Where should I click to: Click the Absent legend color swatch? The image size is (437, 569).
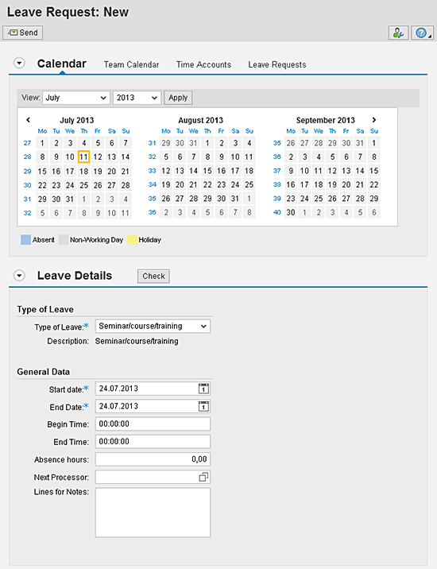pyautogui.click(x=25, y=239)
